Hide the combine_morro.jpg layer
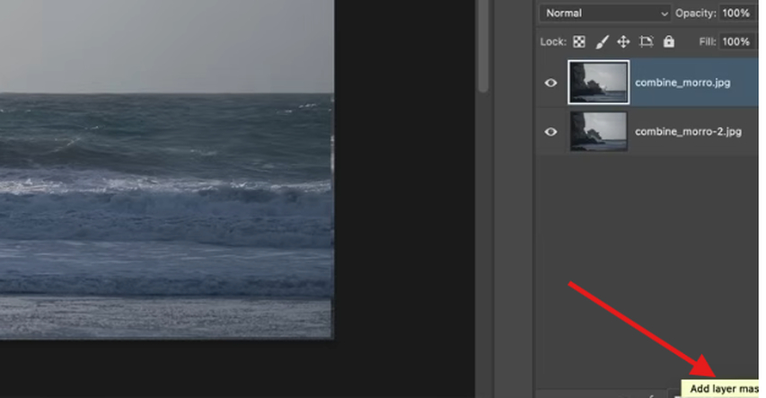Image resolution: width=766 pixels, height=398 pixels. 550,83
